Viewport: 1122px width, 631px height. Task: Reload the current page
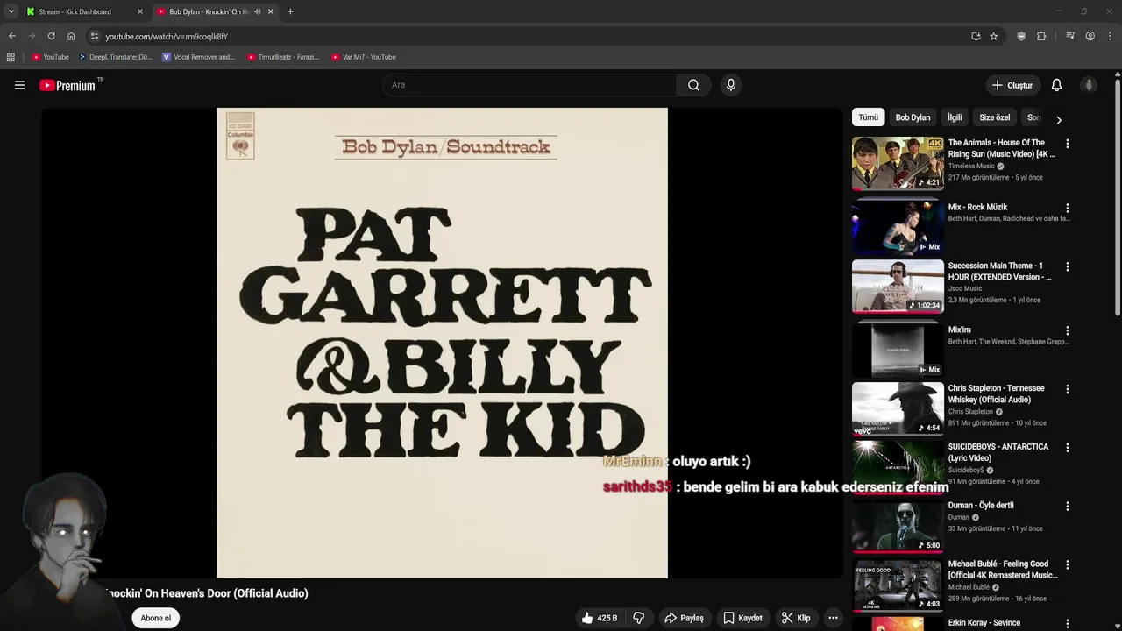pyautogui.click(x=51, y=36)
